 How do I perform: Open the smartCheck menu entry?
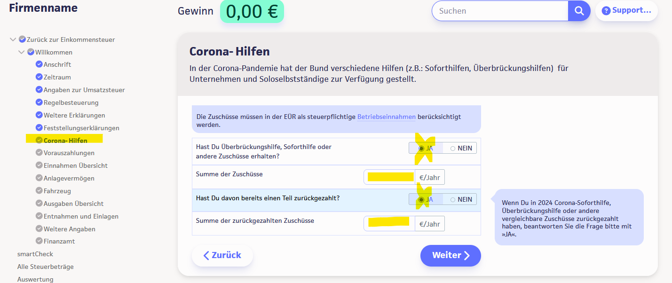point(35,254)
